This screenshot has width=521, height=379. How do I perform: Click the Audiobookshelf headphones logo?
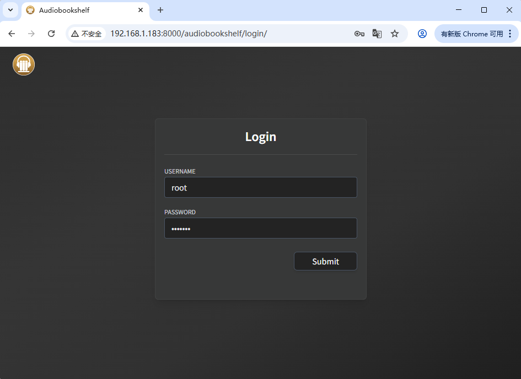[x=24, y=64]
